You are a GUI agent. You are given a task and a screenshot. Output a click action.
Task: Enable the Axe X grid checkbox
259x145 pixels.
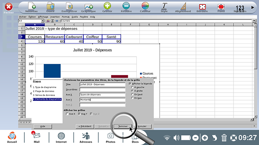click(x=67, y=114)
